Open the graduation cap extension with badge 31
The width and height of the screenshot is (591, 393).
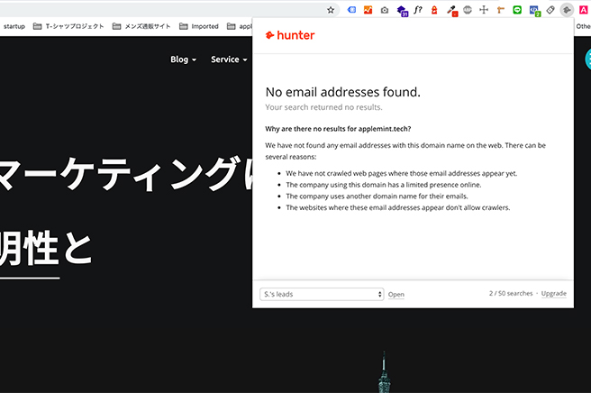pos(402,11)
